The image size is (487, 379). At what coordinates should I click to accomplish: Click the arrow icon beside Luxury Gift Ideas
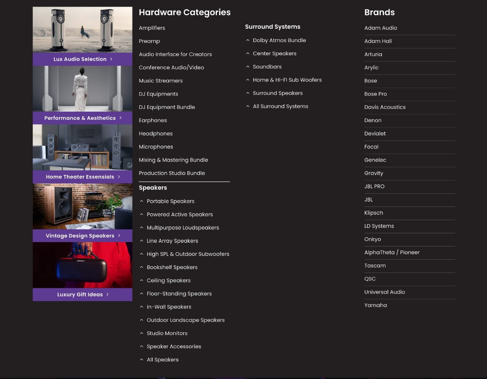(x=107, y=295)
